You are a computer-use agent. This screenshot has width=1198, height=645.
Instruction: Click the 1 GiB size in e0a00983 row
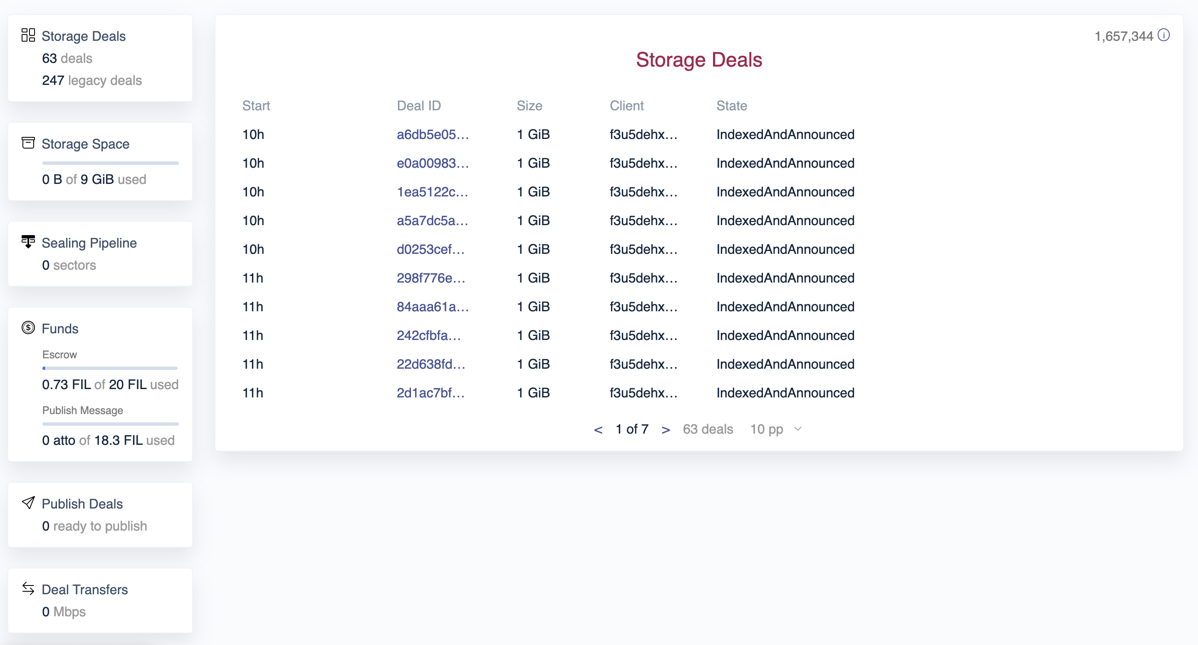(533, 164)
